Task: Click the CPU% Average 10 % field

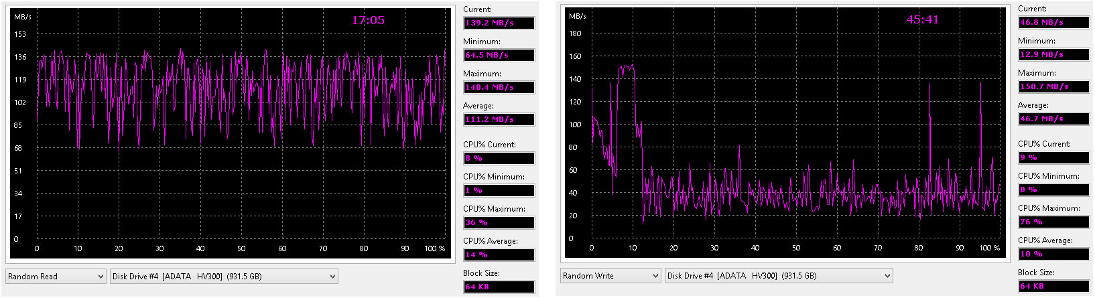Action: [1053, 254]
